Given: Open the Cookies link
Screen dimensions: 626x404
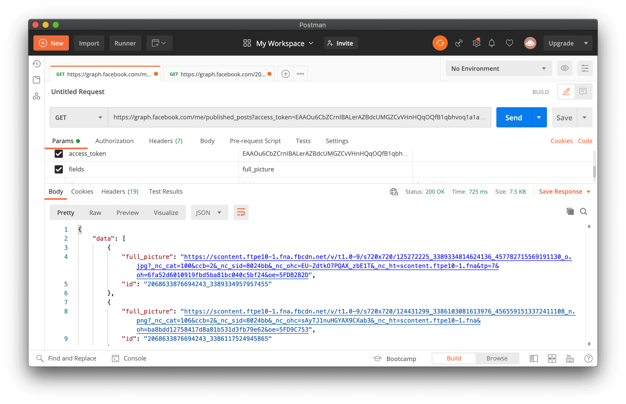Looking at the screenshot, I should pyautogui.click(x=561, y=141).
